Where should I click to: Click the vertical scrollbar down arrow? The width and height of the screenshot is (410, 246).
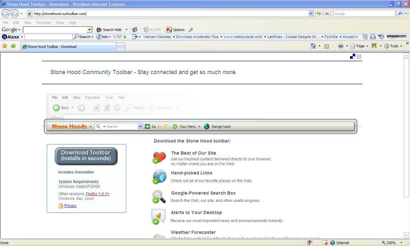coord(406,235)
